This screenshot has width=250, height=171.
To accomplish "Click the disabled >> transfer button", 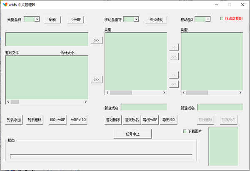I will [174, 47].
